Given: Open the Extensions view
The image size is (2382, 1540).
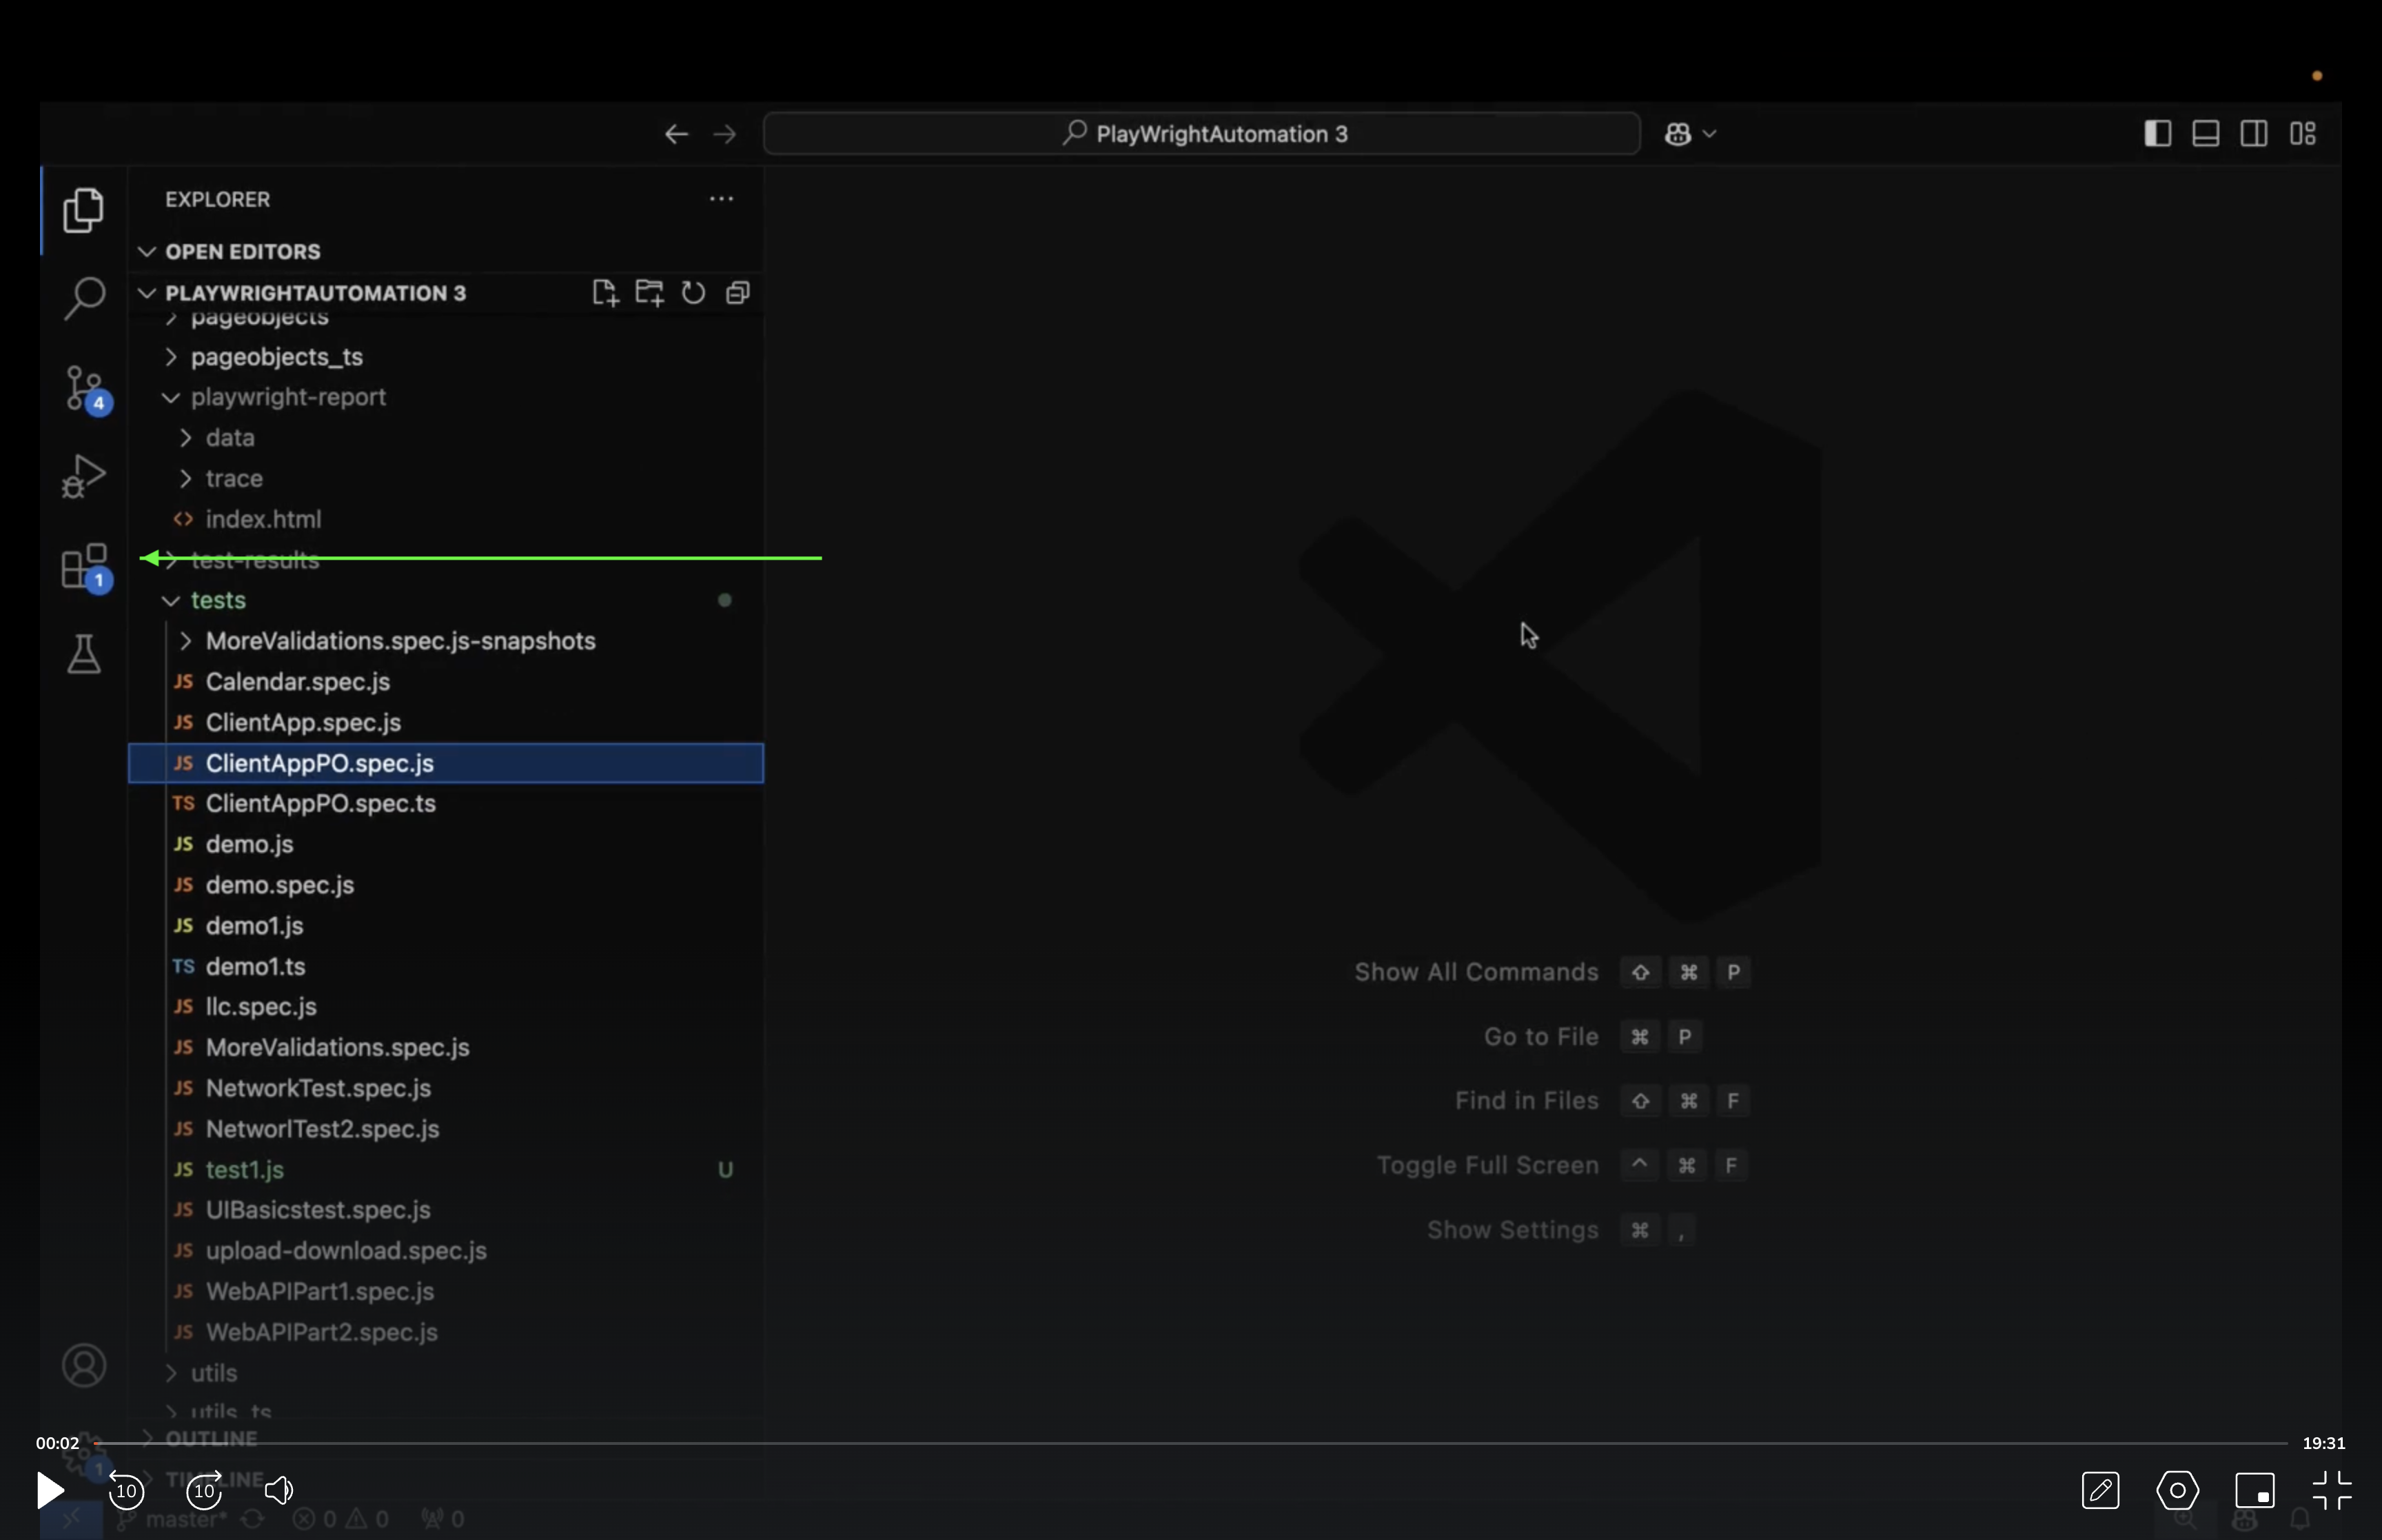Looking at the screenshot, I should point(84,566).
